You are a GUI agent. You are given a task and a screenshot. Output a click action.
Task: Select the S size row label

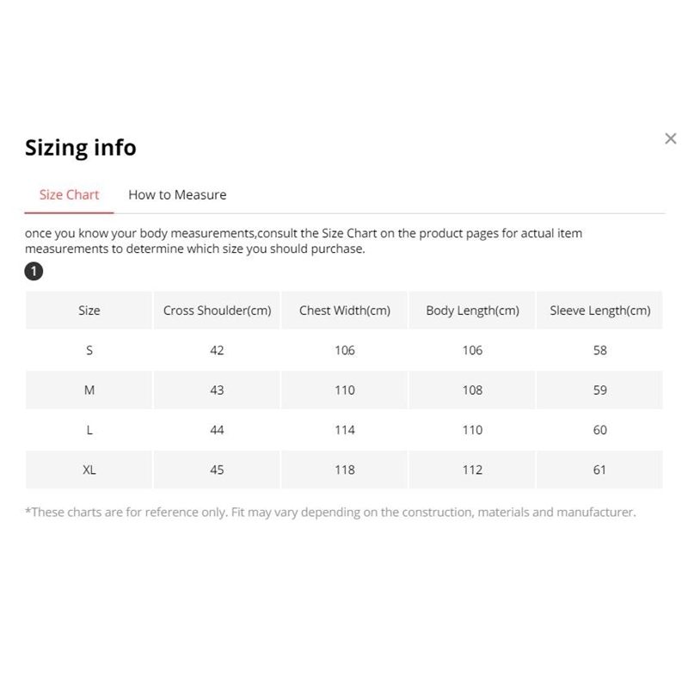(89, 350)
